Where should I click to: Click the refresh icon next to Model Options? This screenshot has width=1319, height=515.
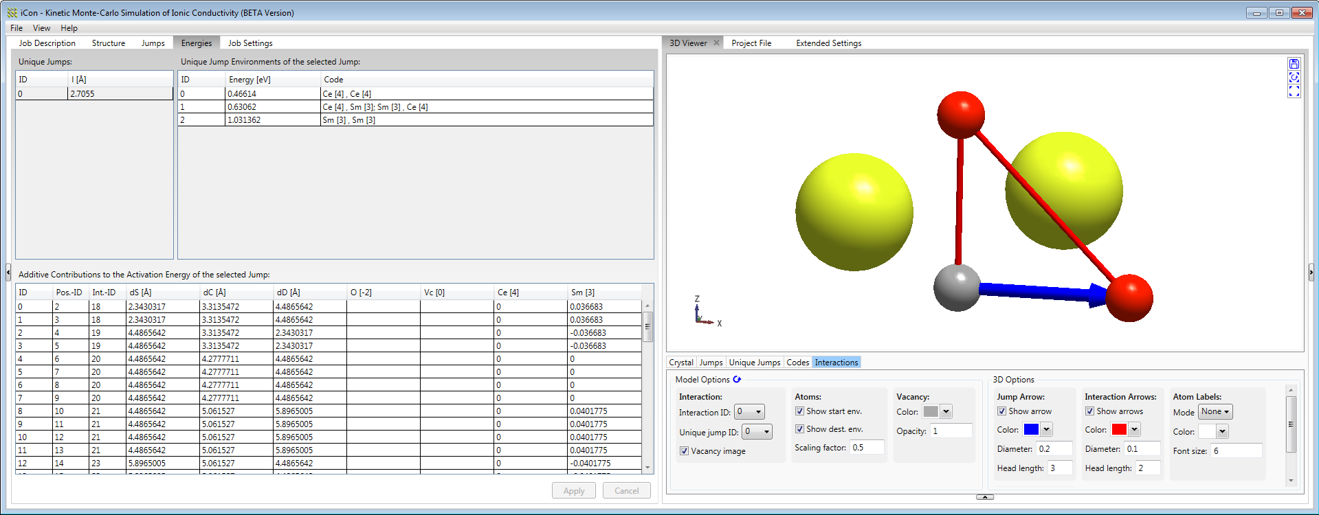pos(737,379)
